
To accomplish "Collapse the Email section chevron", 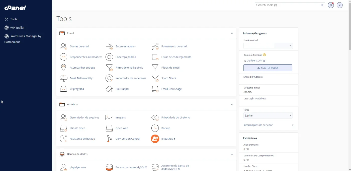I will [232, 33].
